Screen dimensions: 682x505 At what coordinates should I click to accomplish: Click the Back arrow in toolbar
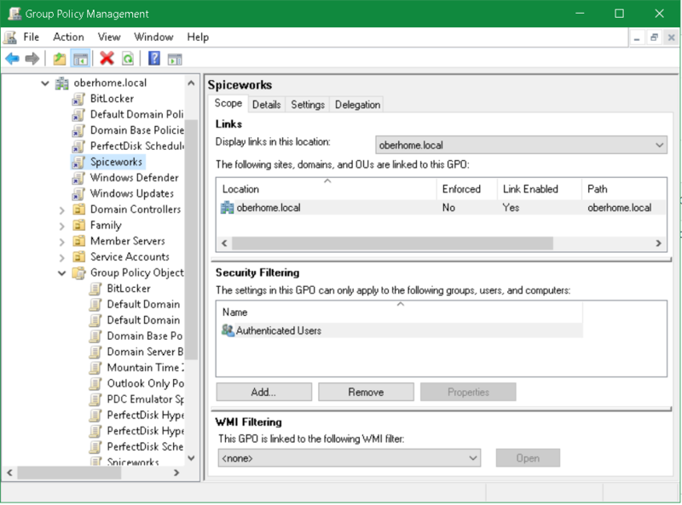[12, 59]
